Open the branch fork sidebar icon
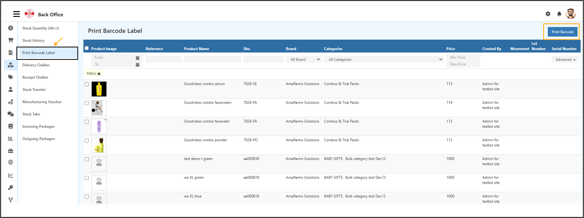Screen dimensions: 584x218 [11, 200]
